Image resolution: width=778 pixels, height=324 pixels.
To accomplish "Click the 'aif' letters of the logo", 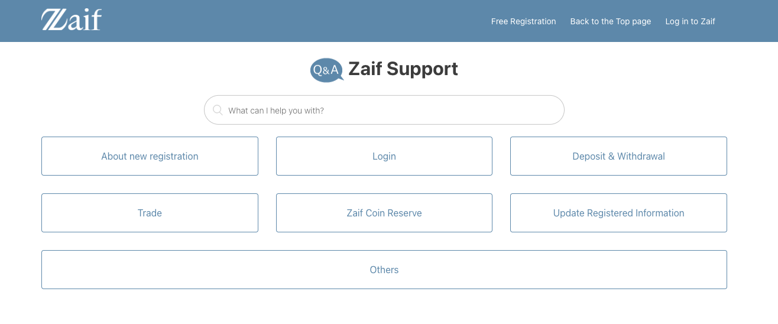I will click(x=87, y=20).
